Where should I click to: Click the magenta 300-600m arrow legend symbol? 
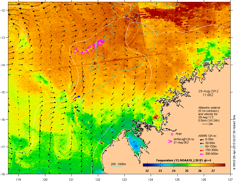[x=202, y=154]
